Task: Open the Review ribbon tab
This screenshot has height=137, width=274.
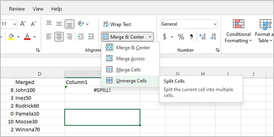Action: (x=17, y=9)
